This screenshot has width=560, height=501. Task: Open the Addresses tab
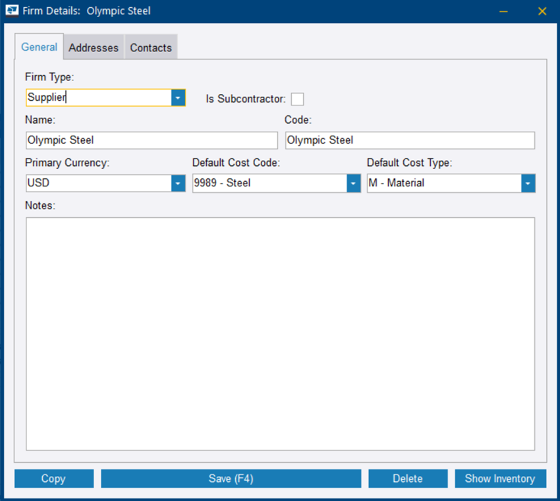click(x=94, y=47)
